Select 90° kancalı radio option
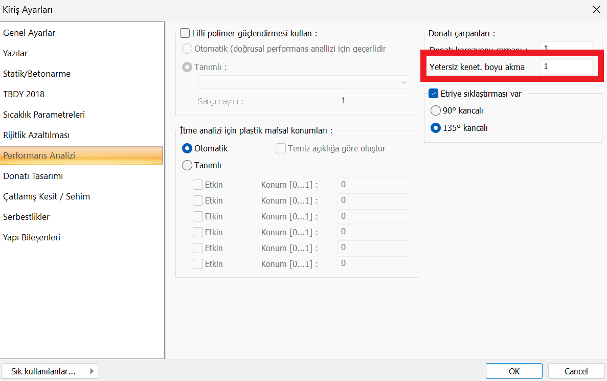Viewport: 607px width, 381px height. coord(436,110)
